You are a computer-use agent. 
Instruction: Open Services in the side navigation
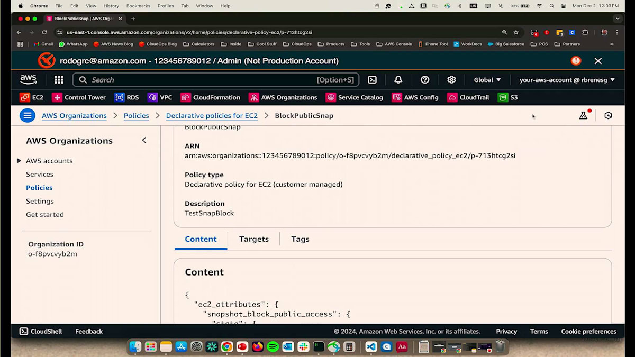pyautogui.click(x=40, y=174)
